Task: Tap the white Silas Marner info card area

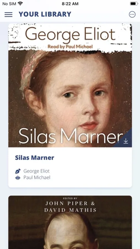Action: tap(70, 167)
